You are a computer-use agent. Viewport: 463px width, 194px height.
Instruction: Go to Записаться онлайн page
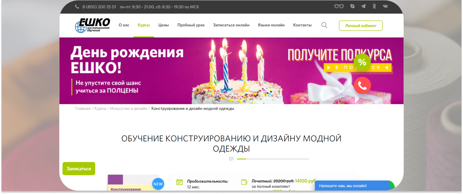point(231,25)
